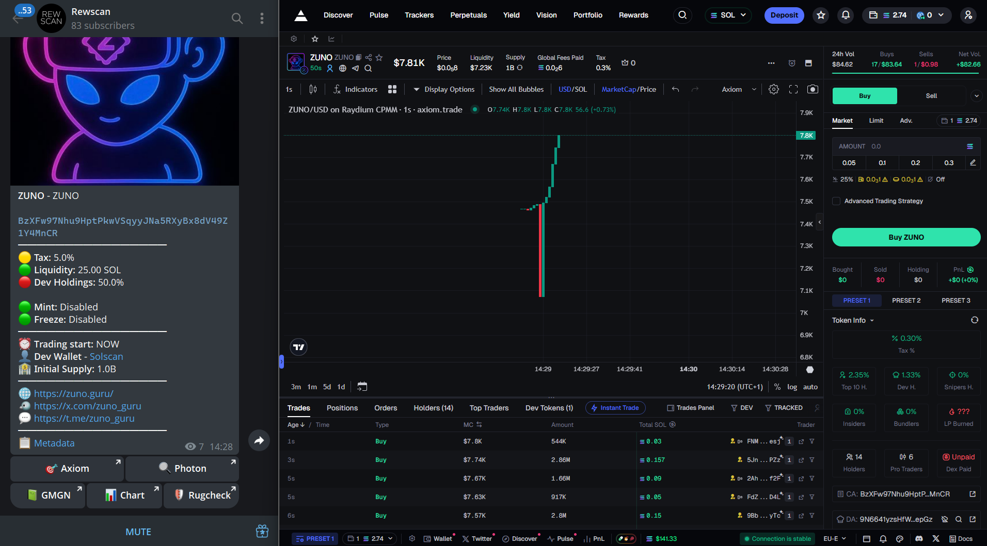Open search in the Rewscan channel
This screenshot has height=546, width=987.
[x=237, y=18]
